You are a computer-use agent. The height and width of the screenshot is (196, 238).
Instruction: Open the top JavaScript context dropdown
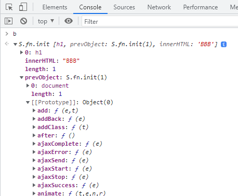(x=46, y=21)
